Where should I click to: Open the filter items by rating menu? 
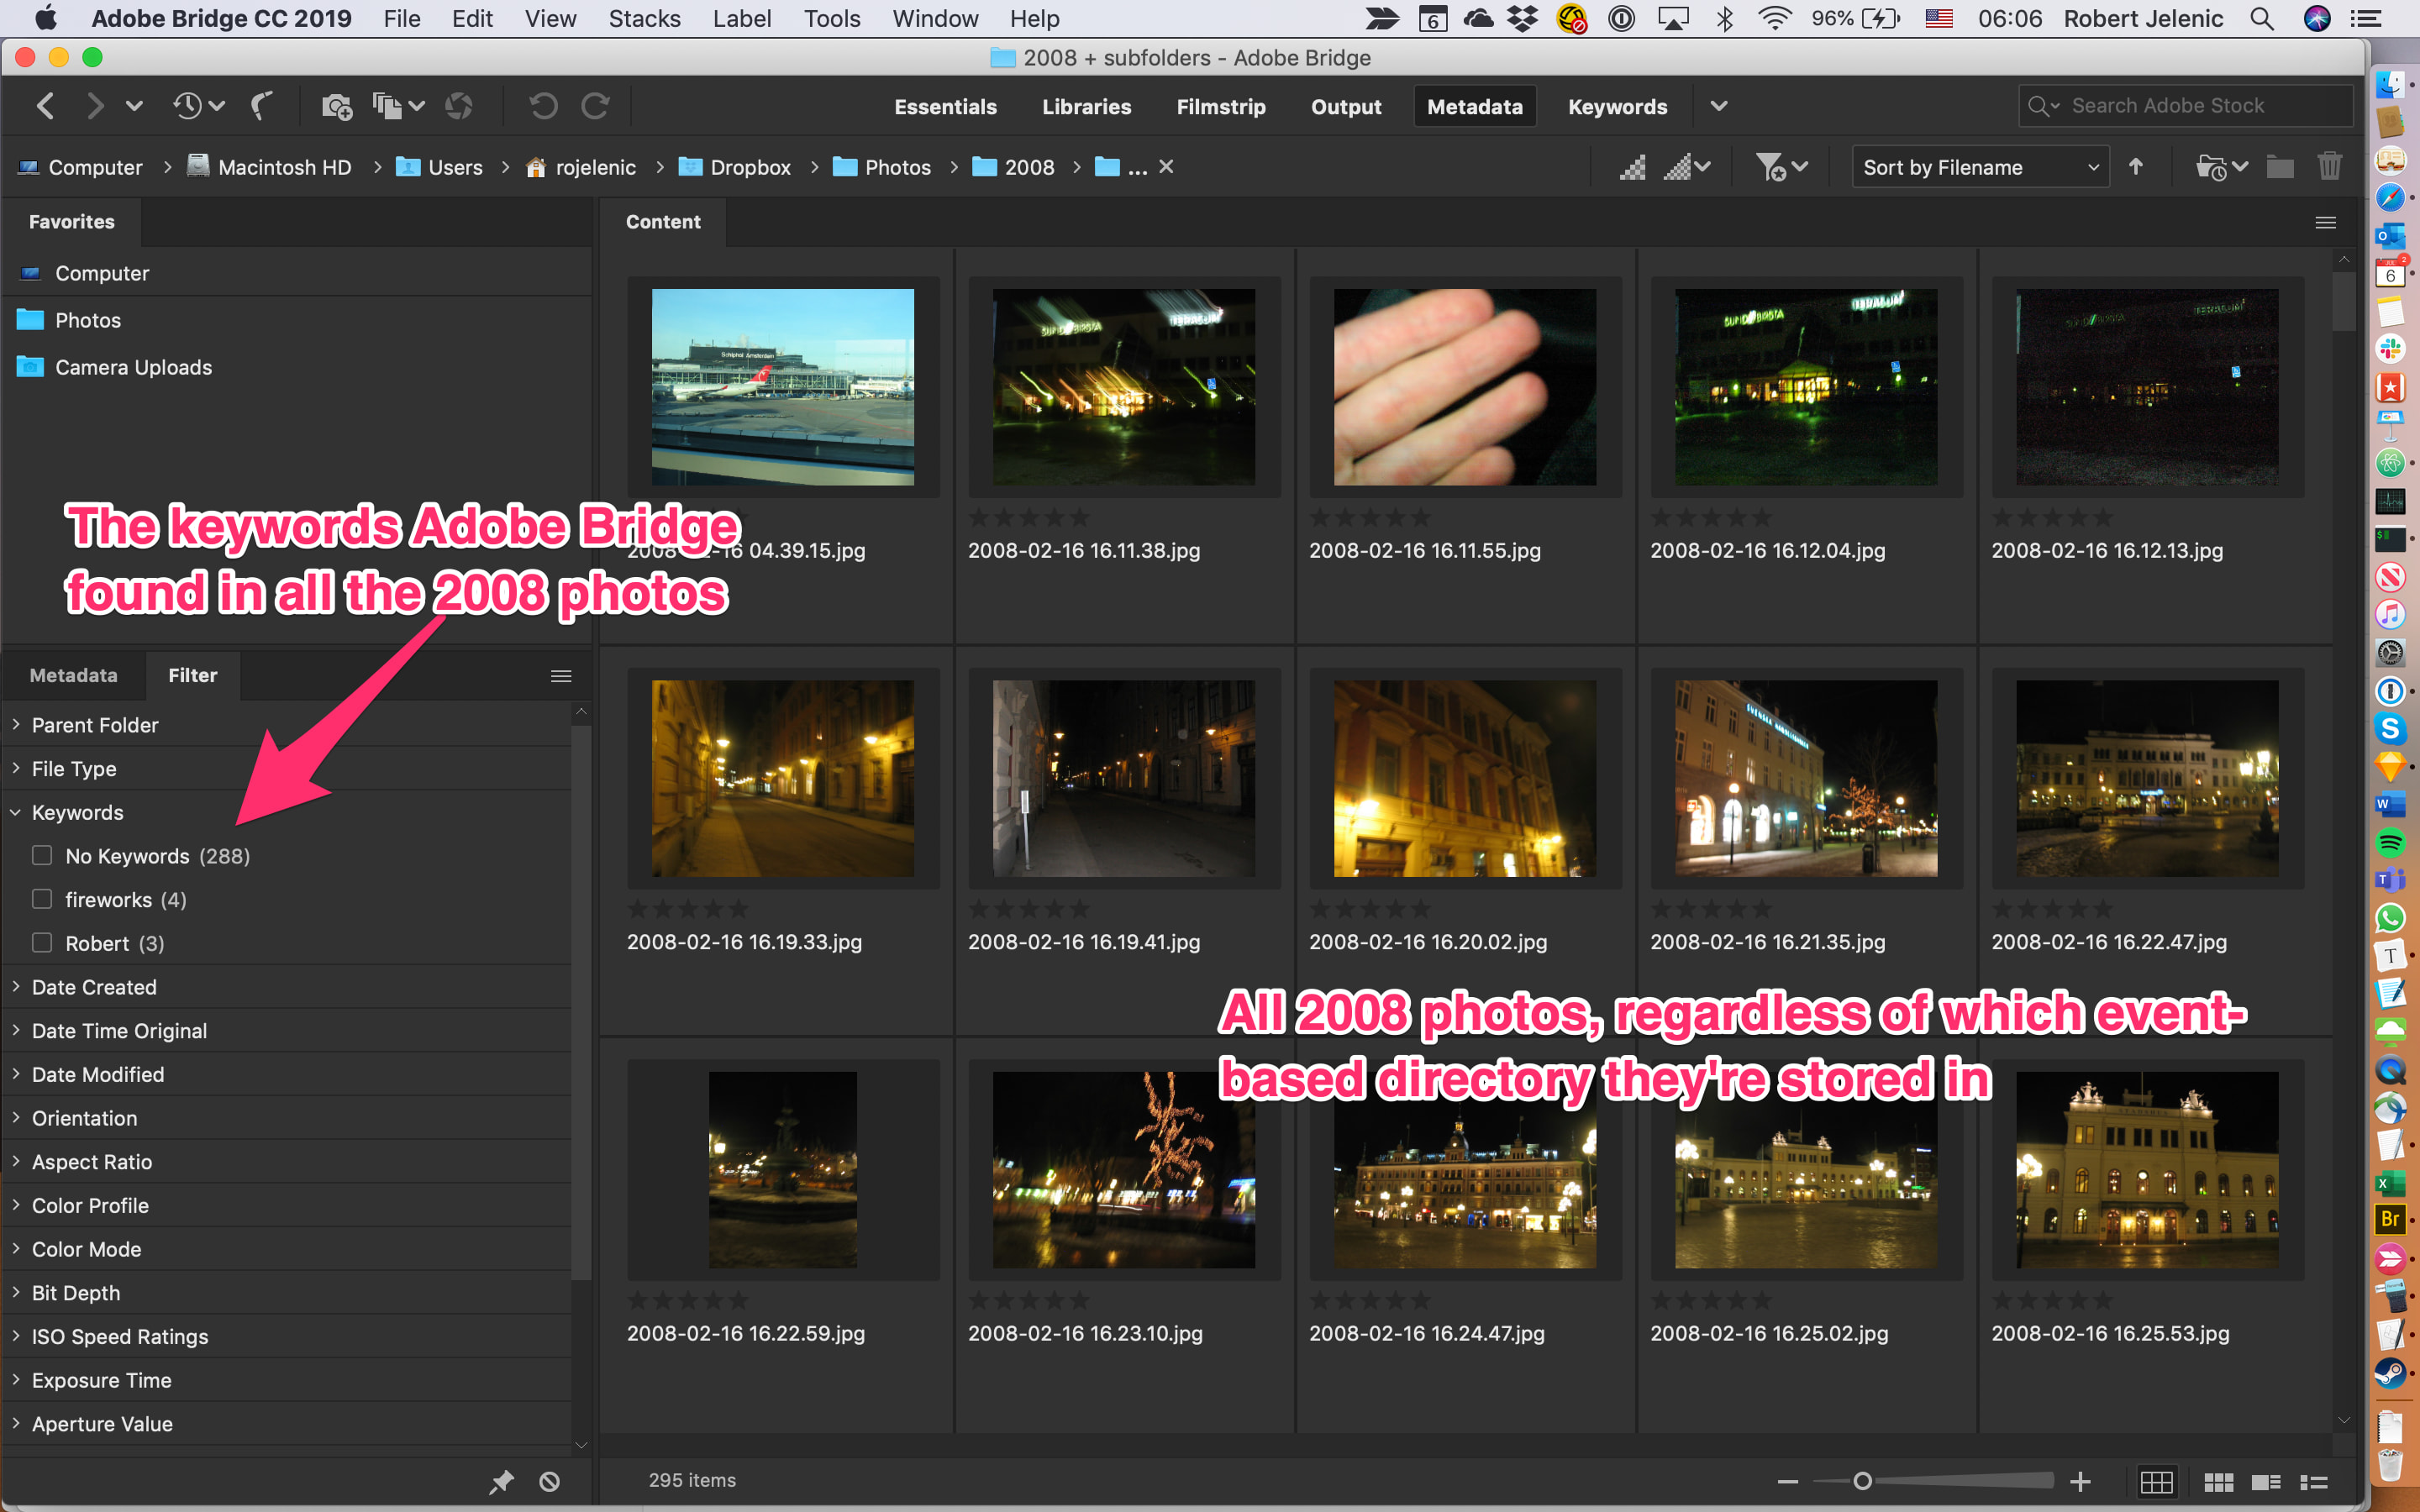(x=1782, y=167)
